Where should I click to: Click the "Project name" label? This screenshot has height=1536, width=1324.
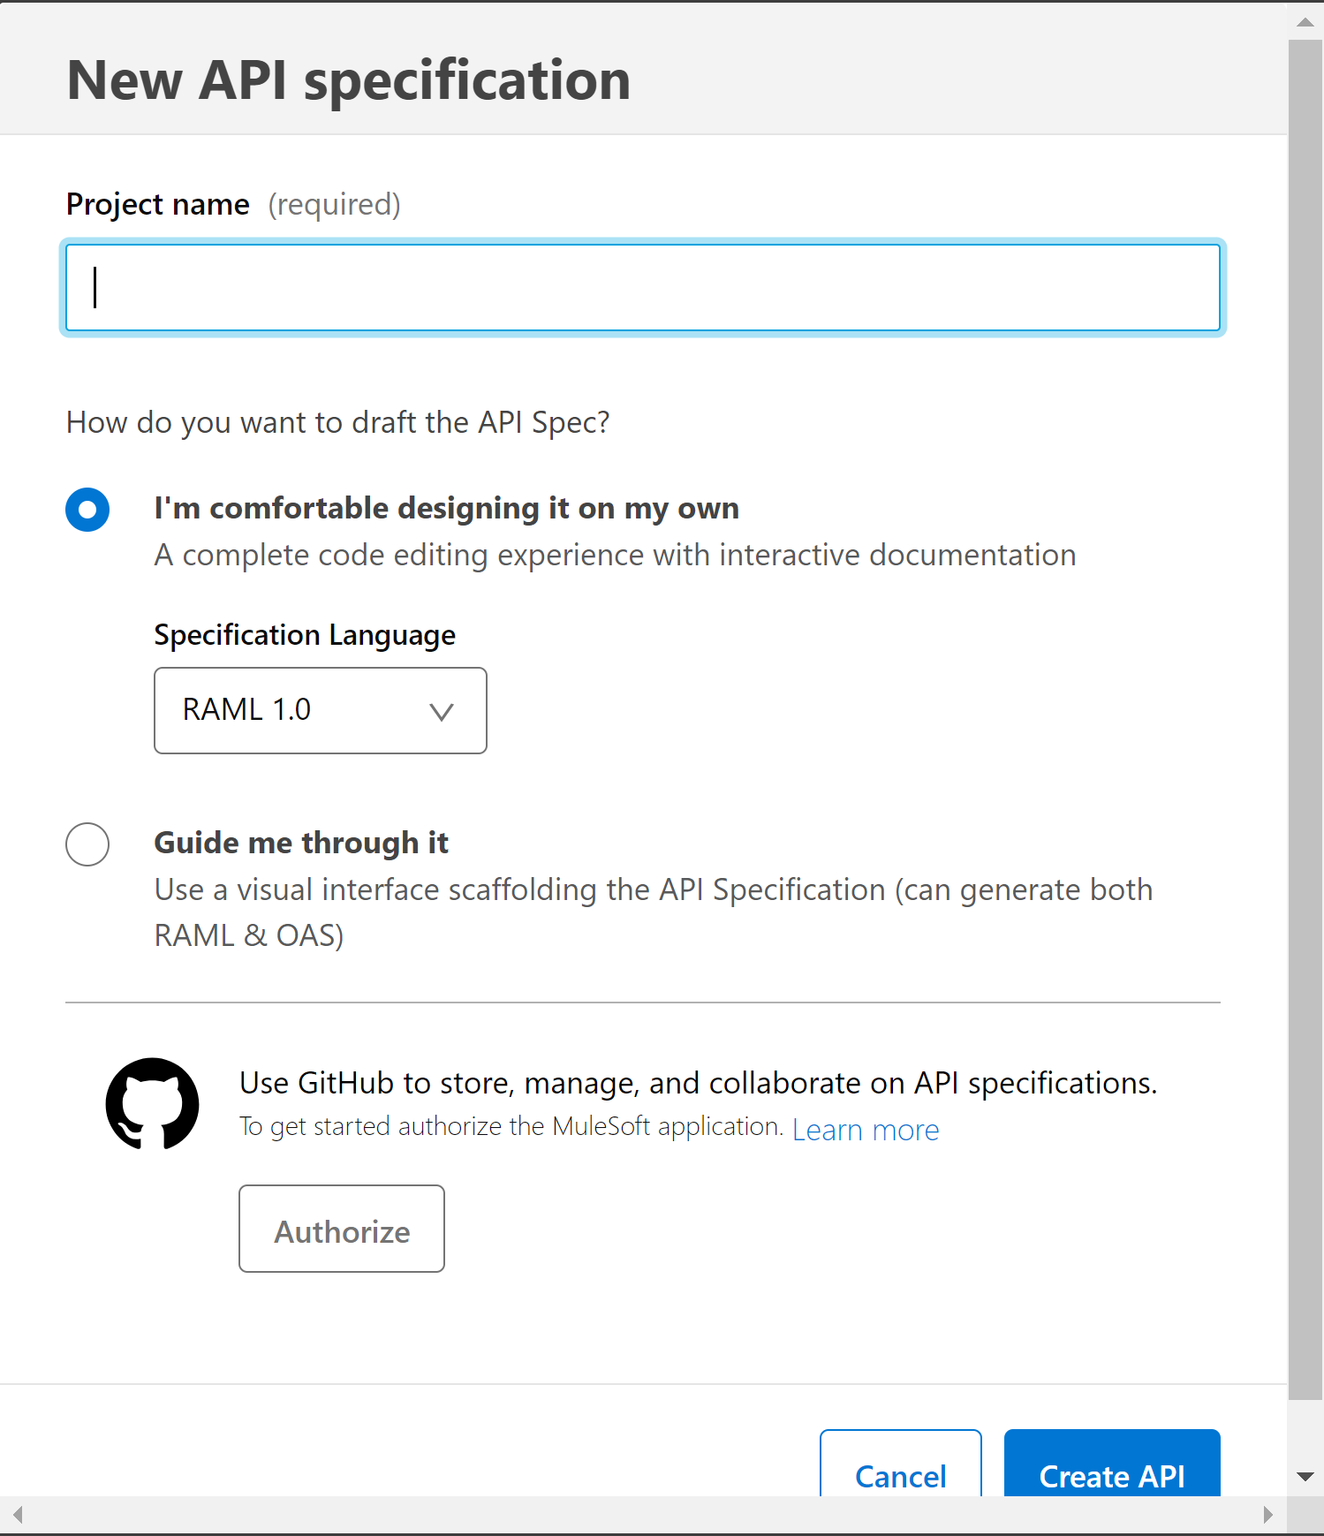(158, 205)
